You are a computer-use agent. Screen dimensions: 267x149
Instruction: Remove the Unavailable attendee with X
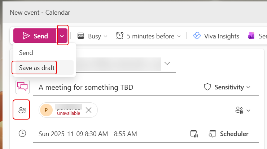[x=89, y=110]
